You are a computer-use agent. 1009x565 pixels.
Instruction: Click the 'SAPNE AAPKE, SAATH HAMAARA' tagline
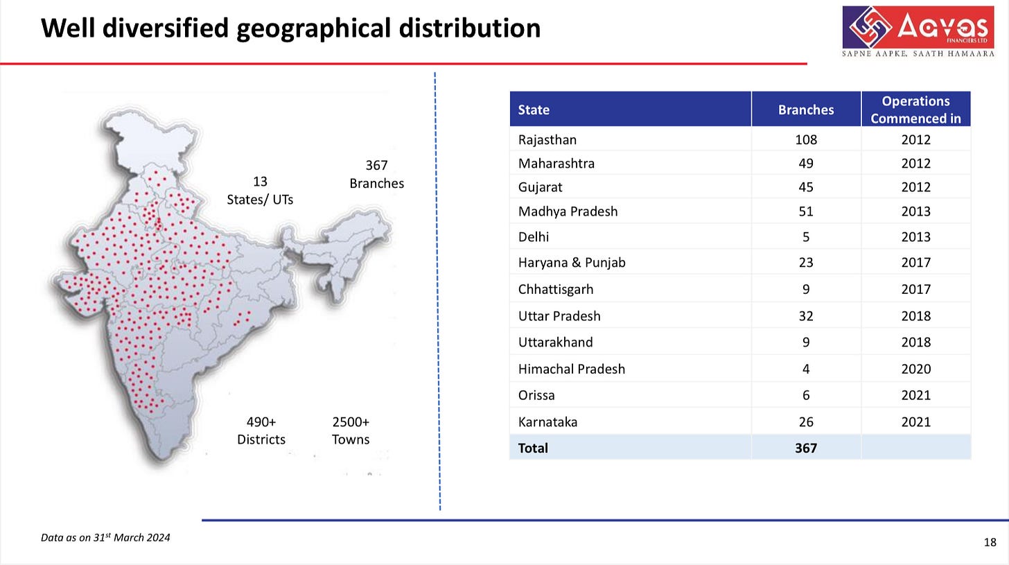918,54
